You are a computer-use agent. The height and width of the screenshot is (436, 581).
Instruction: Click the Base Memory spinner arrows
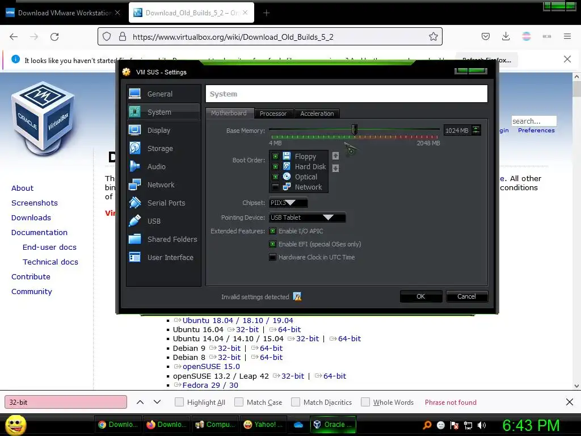tap(476, 130)
